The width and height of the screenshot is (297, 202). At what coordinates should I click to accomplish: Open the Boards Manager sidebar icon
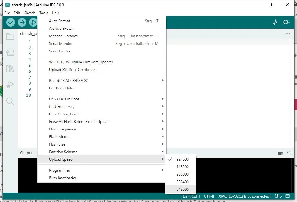click(x=10, y=52)
